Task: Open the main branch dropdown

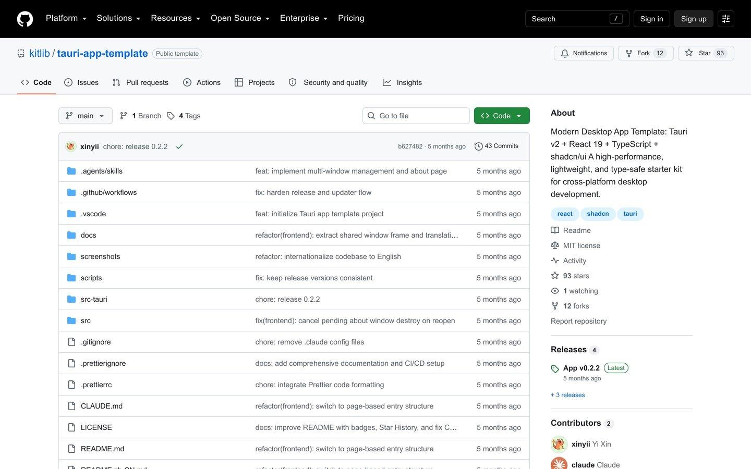Action: (86, 116)
